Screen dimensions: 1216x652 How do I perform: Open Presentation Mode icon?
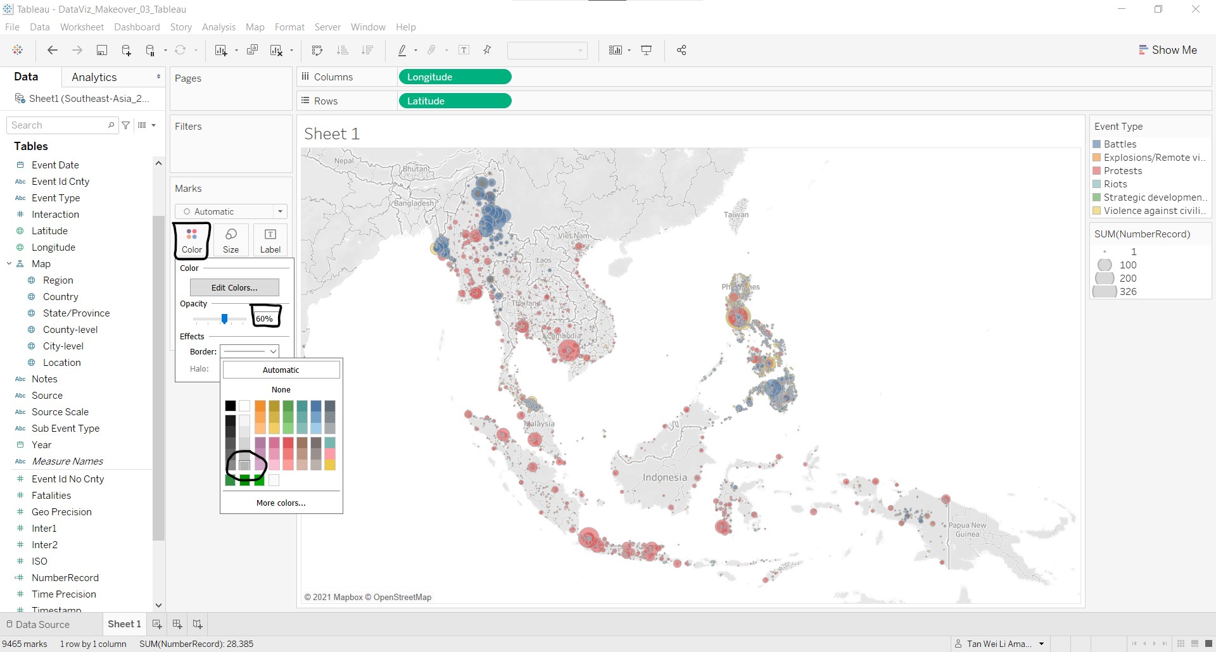[x=647, y=51]
